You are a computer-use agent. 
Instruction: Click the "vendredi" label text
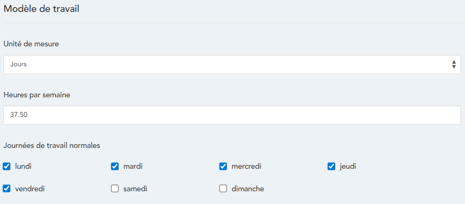30,189
